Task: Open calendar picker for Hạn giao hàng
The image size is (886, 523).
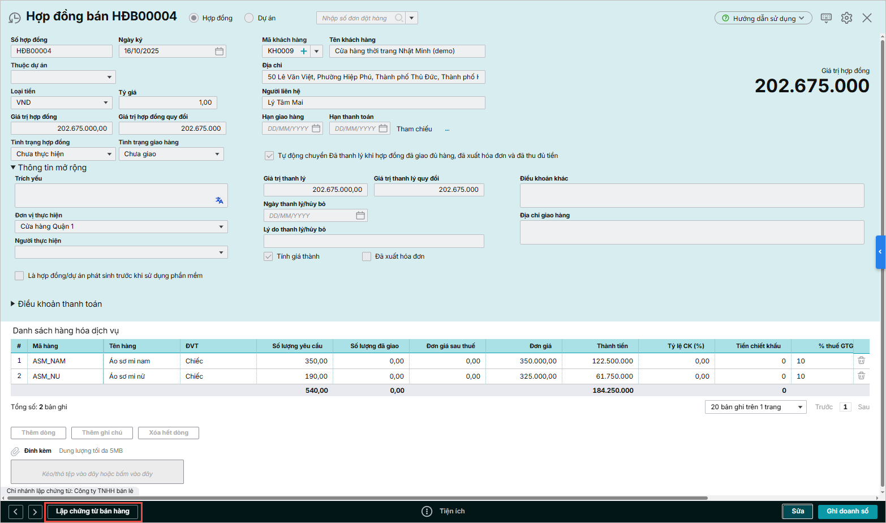Action: tap(316, 128)
